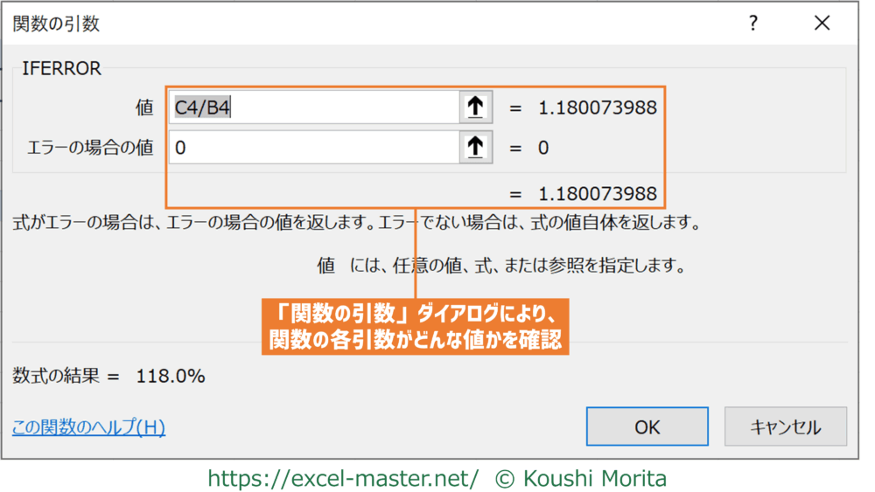875x492 pixels.
Task: Click the 関数の引数 dialog title text
Action: click(x=57, y=24)
